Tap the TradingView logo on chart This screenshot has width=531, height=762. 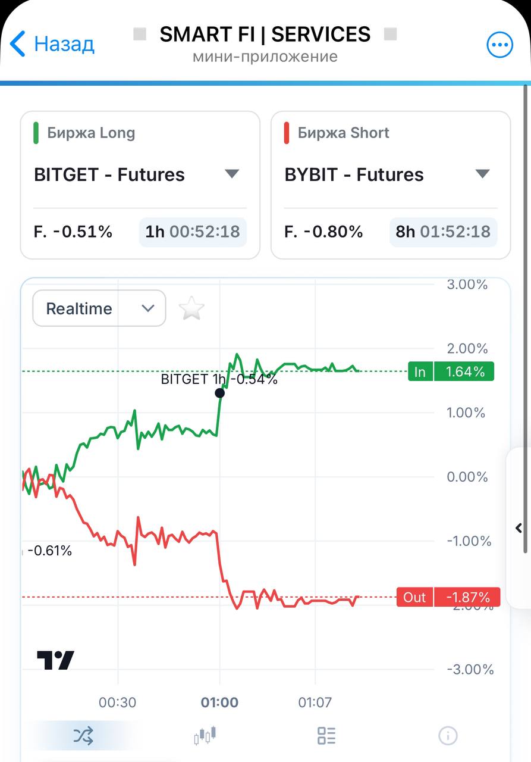click(56, 660)
